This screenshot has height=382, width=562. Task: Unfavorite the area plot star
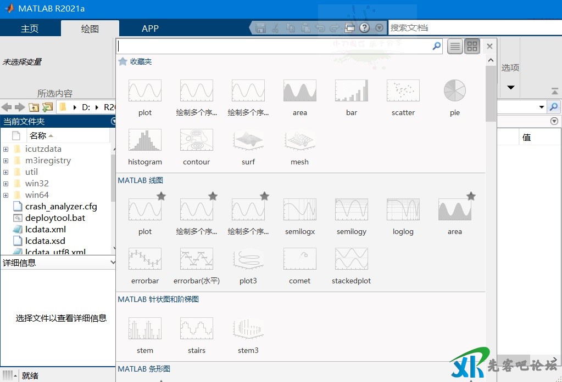471,196
